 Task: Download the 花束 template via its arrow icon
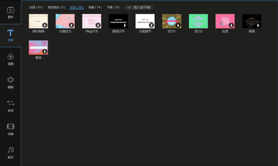[x=231, y=25]
